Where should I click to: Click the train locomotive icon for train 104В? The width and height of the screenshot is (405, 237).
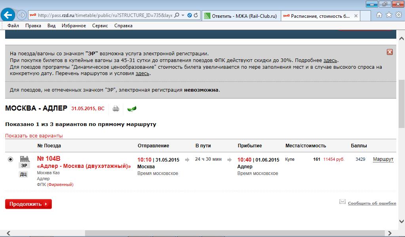point(25,159)
